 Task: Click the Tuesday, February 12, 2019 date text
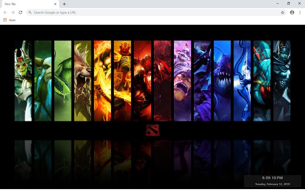[x=272, y=184]
